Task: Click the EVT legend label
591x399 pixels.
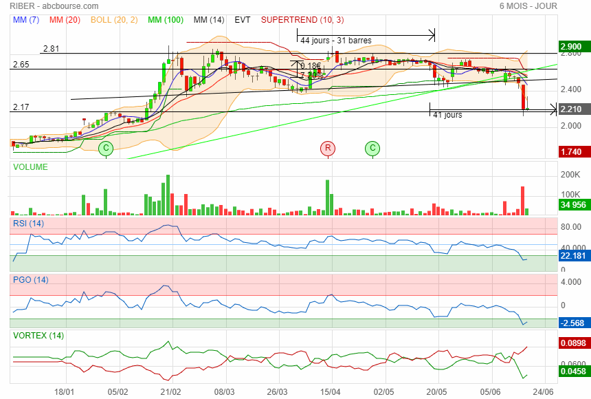Action: coord(243,20)
